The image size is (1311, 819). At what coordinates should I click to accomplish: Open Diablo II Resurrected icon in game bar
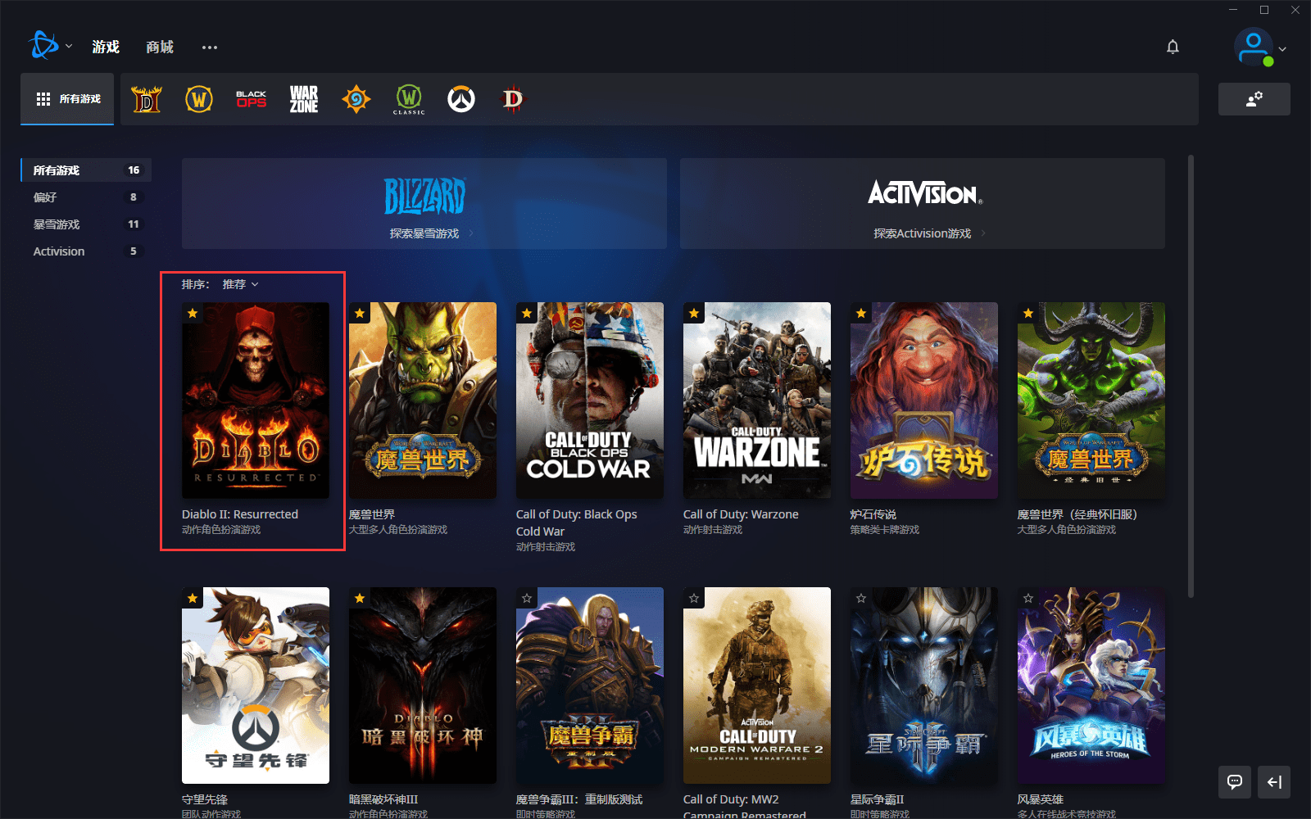tap(147, 99)
